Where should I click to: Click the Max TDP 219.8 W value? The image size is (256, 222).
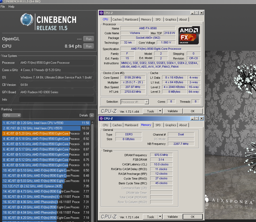point(170,33)
